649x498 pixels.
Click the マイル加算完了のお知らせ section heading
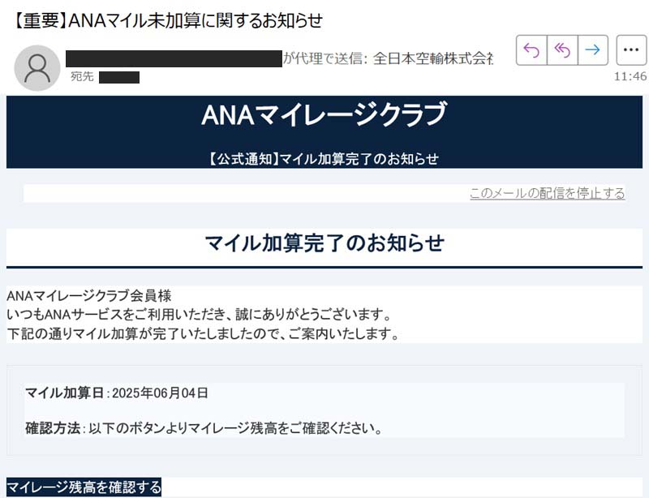tap(324, 243)
